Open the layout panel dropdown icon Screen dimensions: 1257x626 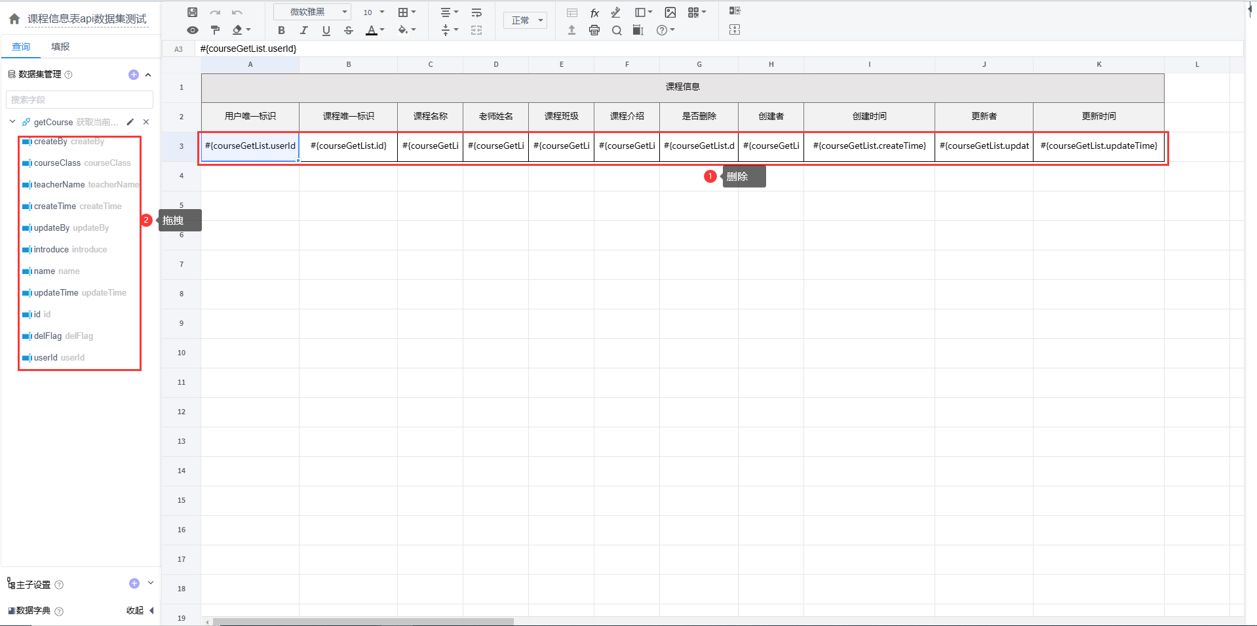point(643,12)
